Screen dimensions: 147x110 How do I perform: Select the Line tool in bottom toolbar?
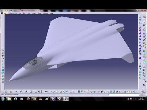[54, 92]
